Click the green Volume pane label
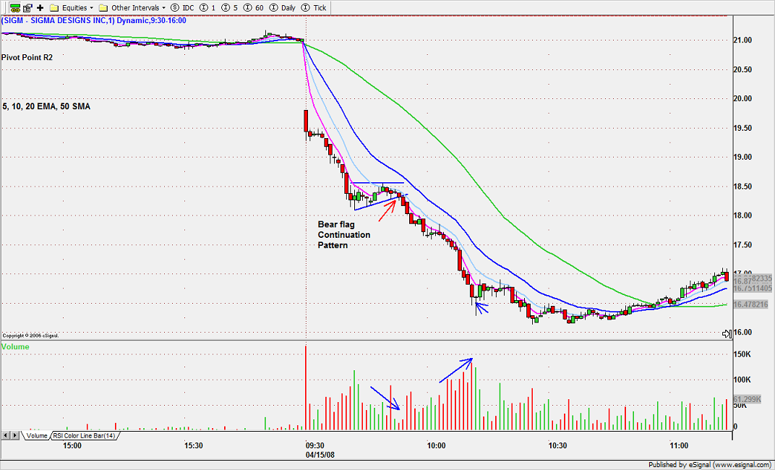Image resolution: width=775 pixels, height=470 pixels. pyautogui.click(x=15, y=346)
